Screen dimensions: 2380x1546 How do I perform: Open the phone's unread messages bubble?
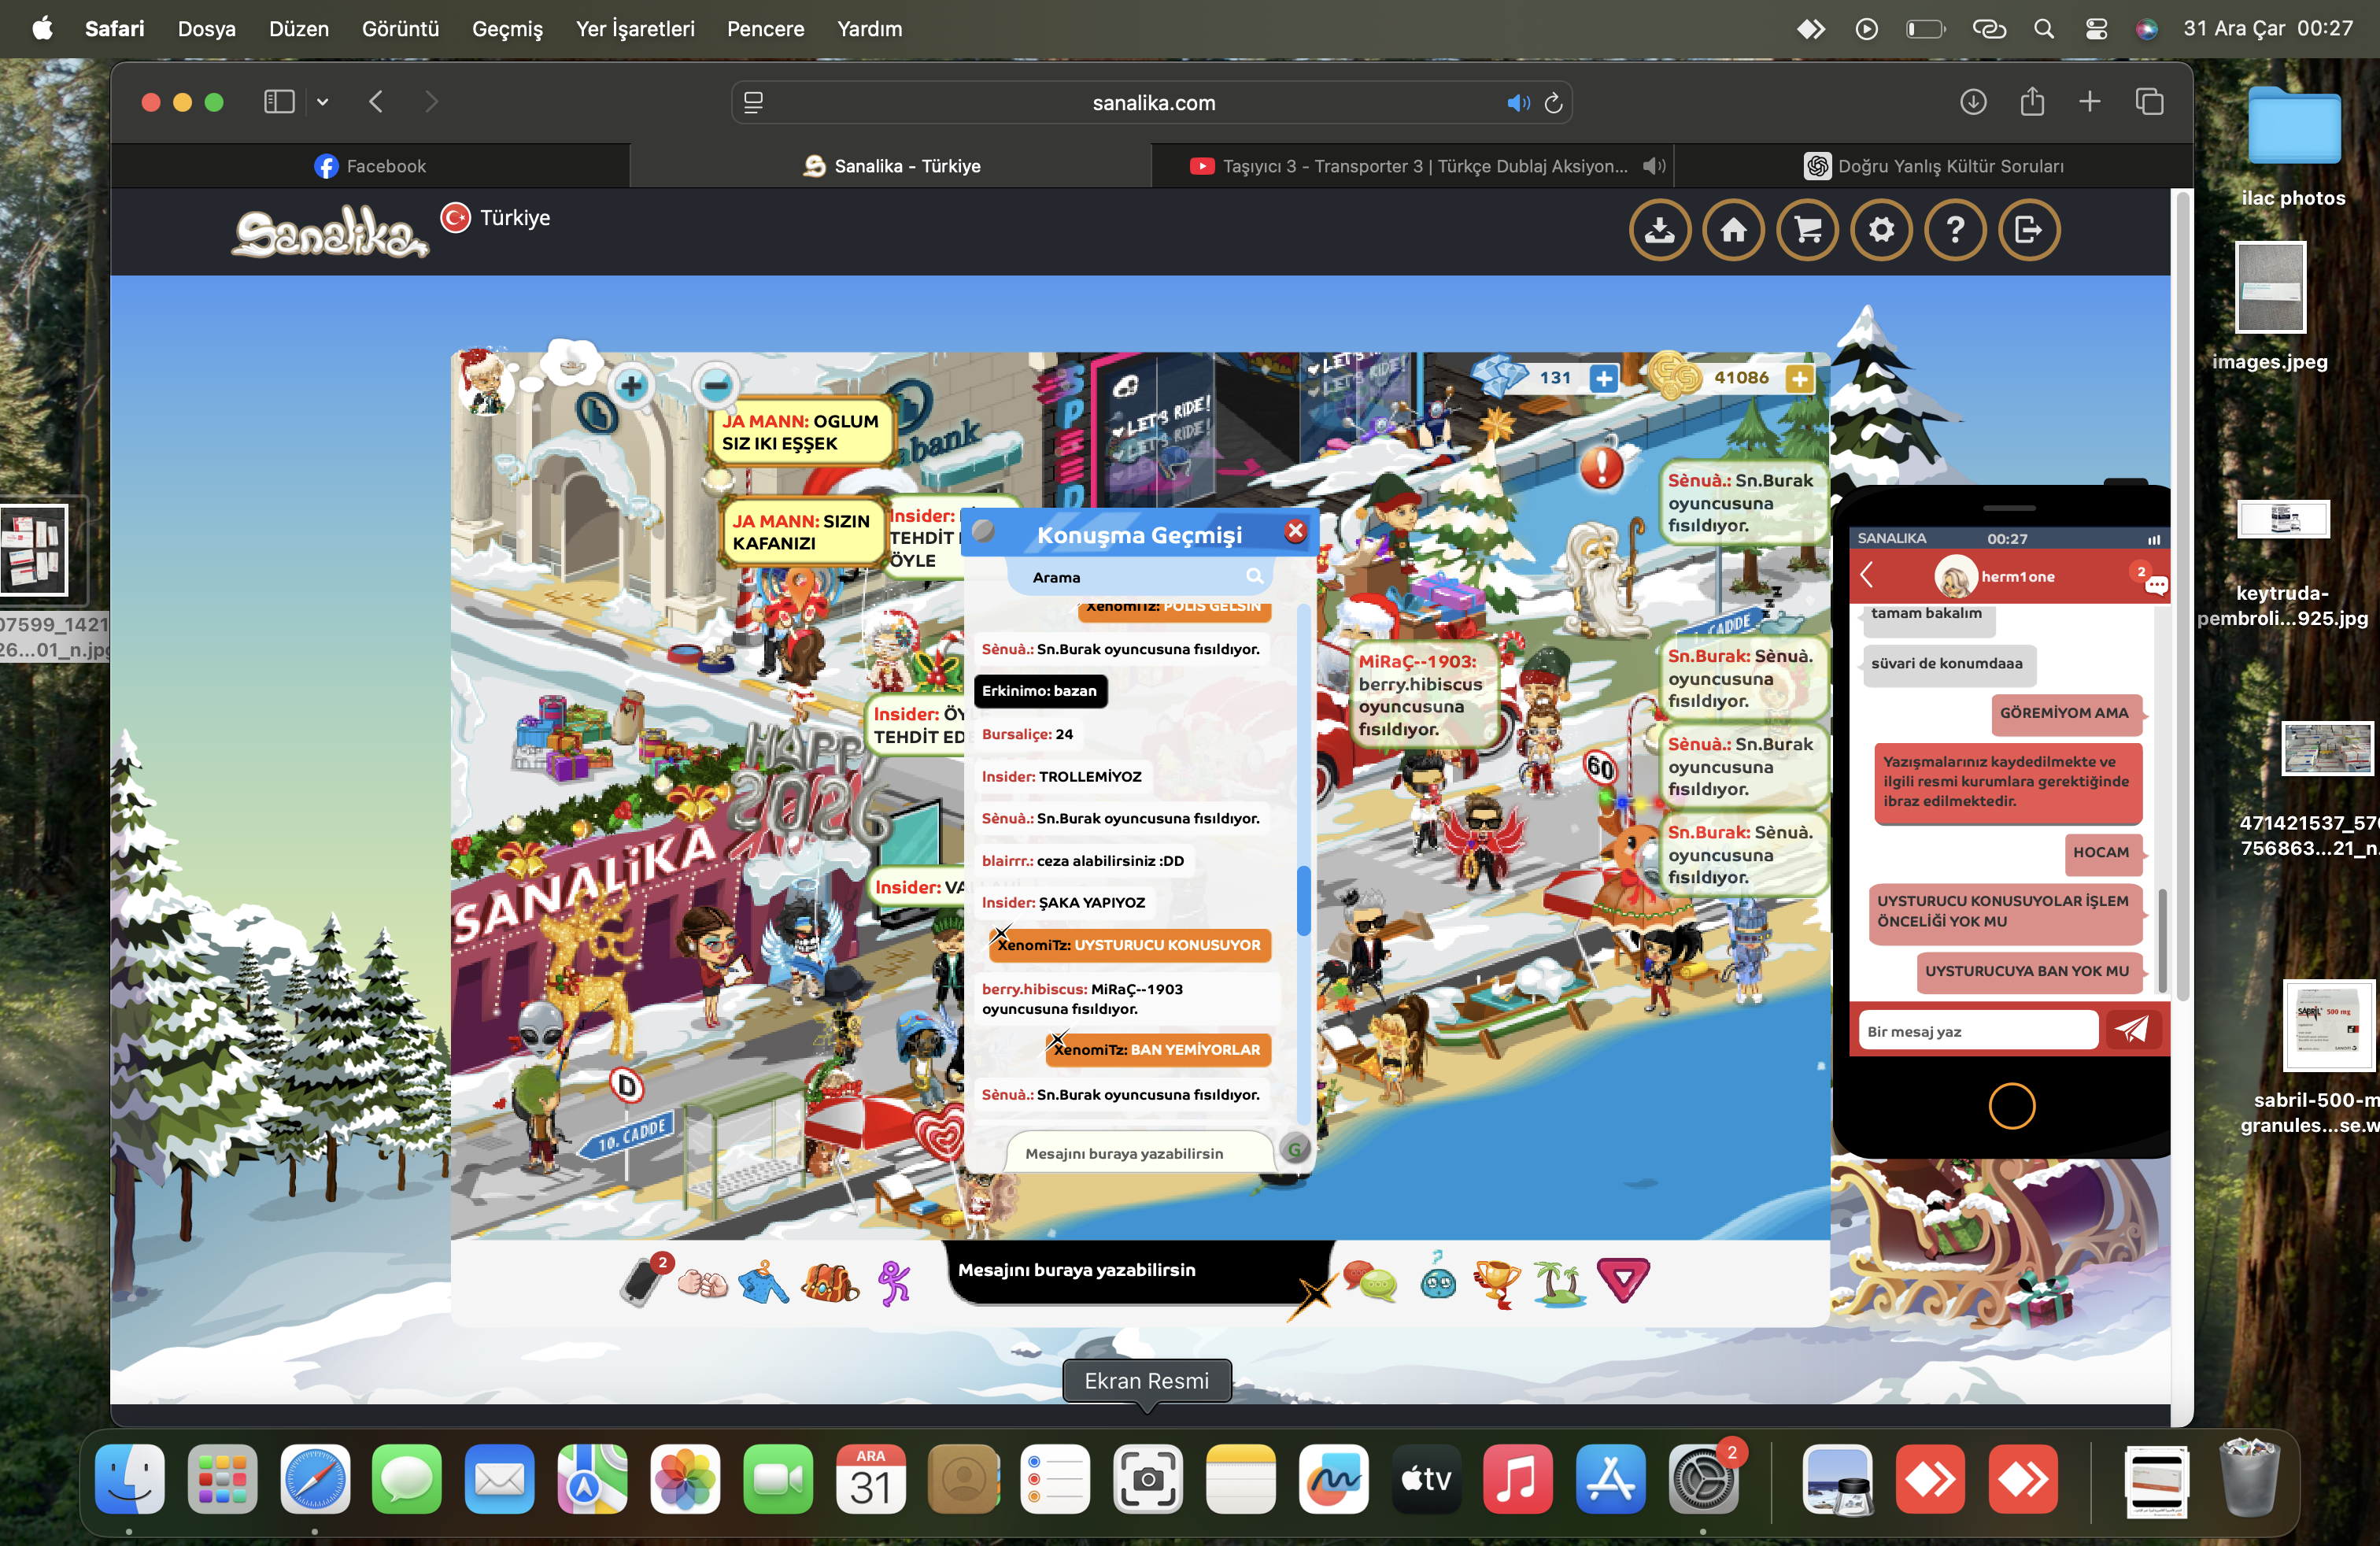(x=2155, y=583)
